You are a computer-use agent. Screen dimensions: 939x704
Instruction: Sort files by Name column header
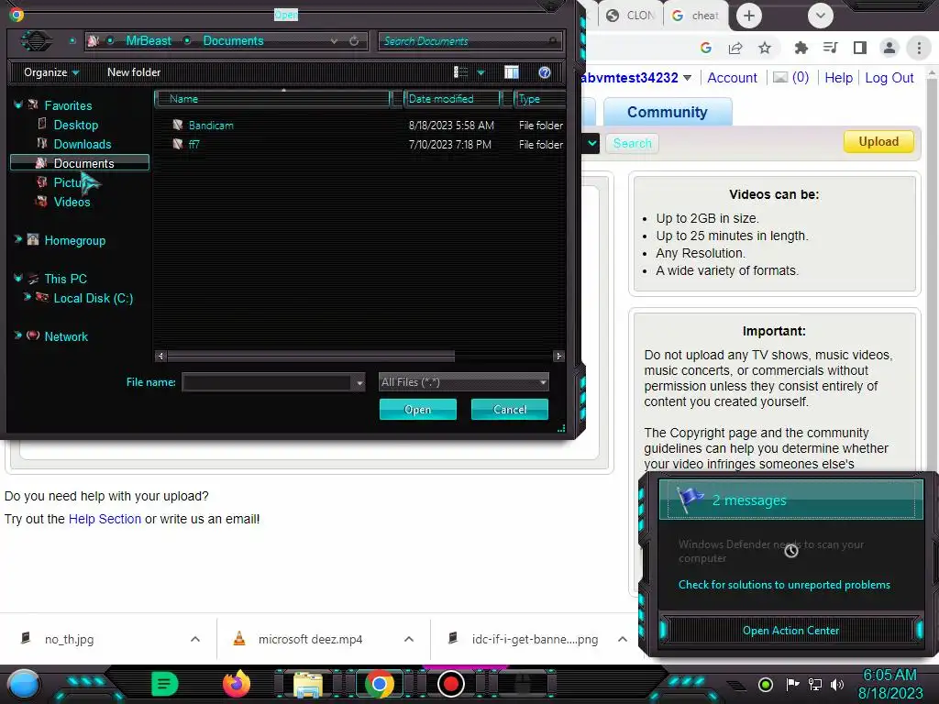(272, 99)
